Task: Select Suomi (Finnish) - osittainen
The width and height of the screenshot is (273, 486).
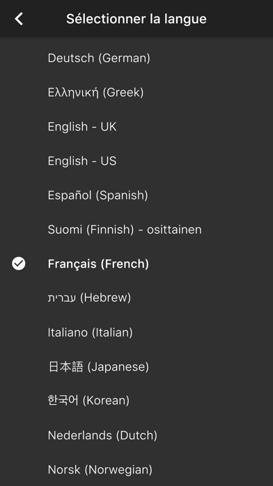Action: 136,230
